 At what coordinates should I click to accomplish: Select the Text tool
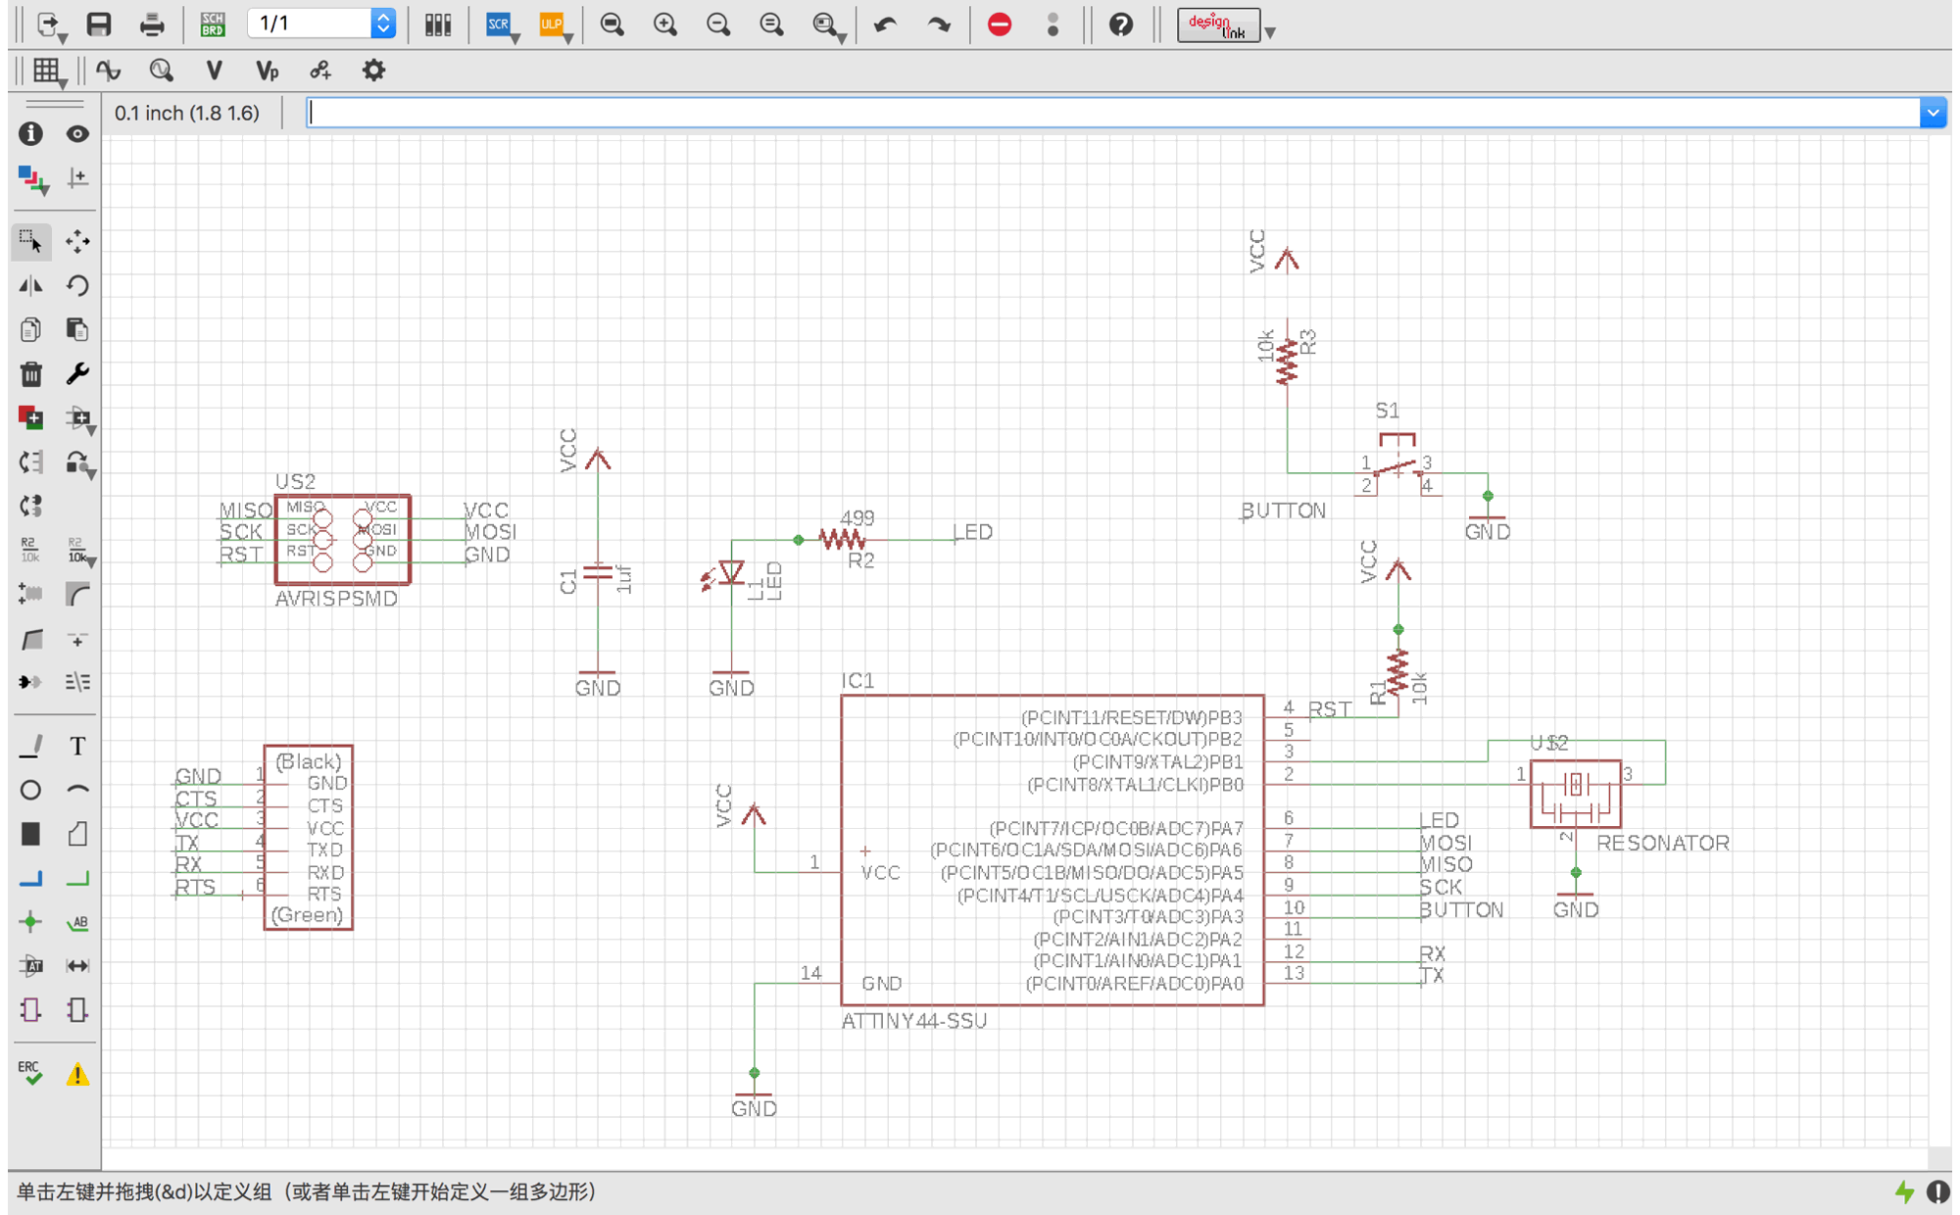(77, 747)
